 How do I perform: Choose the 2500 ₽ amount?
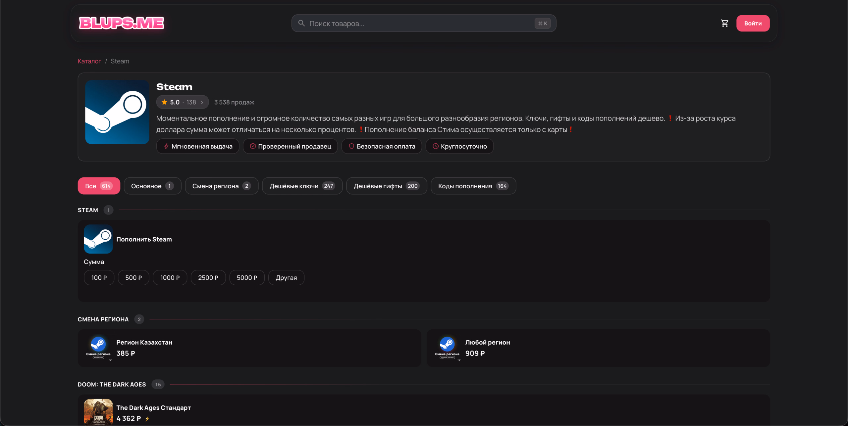tap(208, 277)
